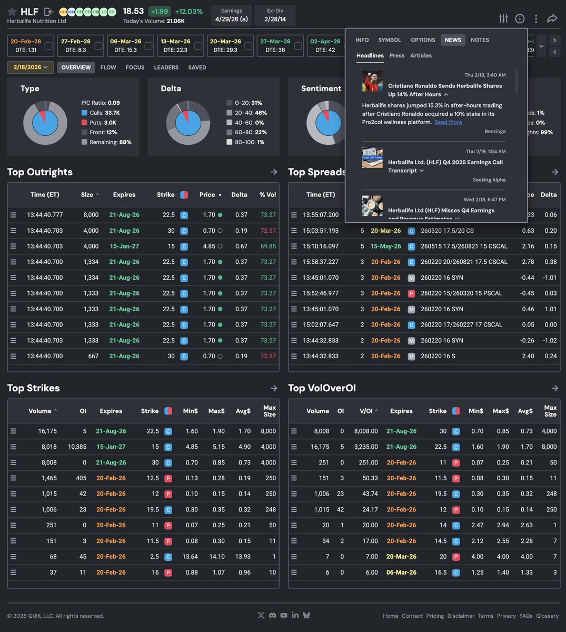Switch to the LEADERS tab
This screenshot has height=632, width=566.
click(166, 67)
